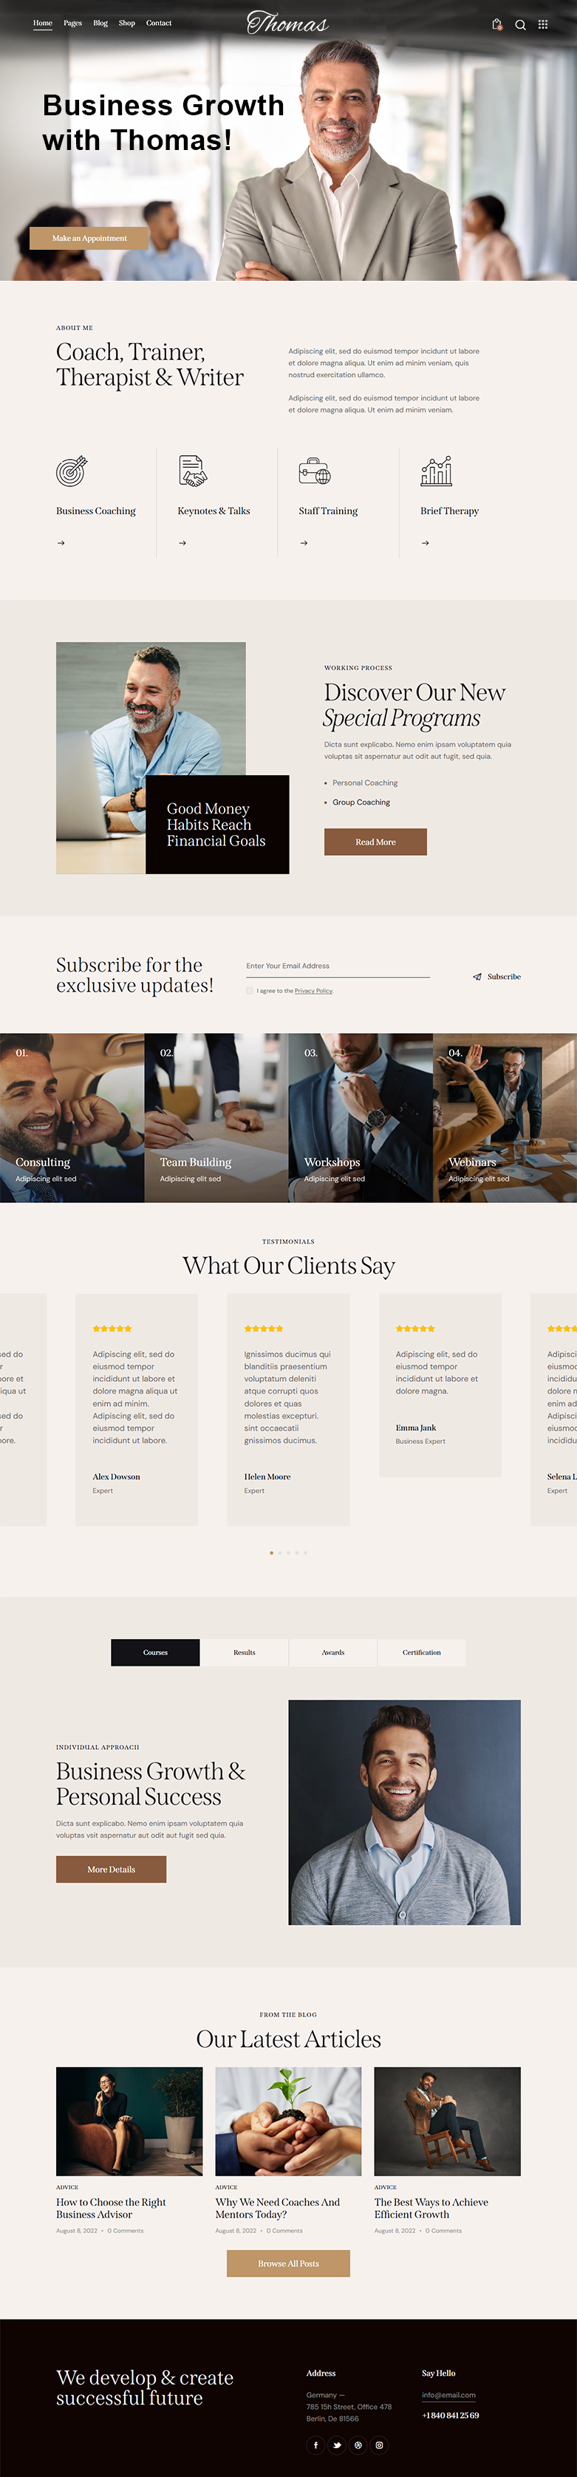Select the Certification tab
Screen dimensions: 577x2477
click(x=421, y=1652)
